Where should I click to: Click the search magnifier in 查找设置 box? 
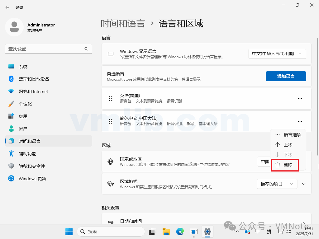pyautogui.click(x=86, y=49)
